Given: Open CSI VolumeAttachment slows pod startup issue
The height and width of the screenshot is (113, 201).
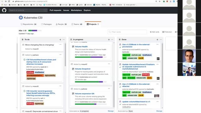Looking at the screenshot, I should click(41, 62).
